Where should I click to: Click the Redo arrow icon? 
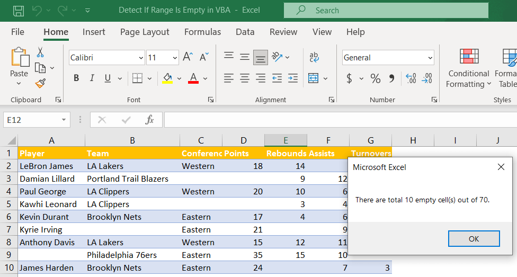coord(63,11)
